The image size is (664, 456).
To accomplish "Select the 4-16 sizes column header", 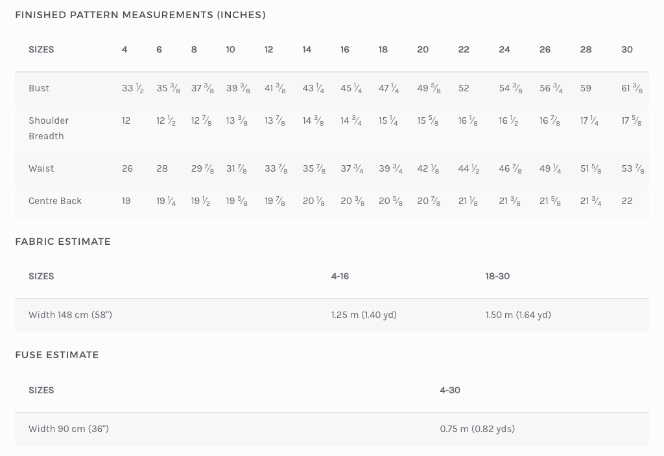I will (x=340, y=276).
